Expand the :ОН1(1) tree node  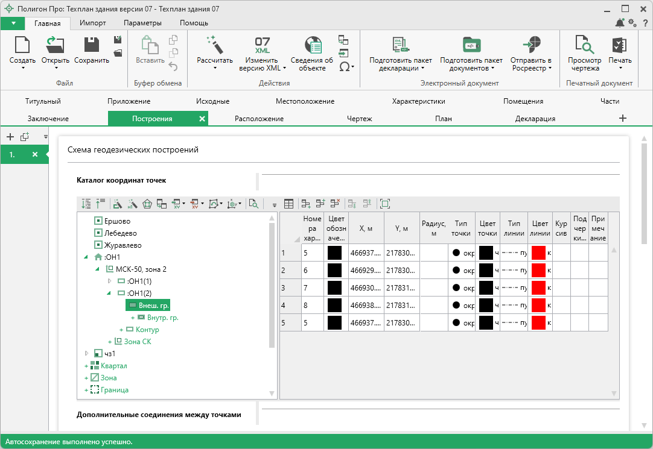tap(109, 281)
